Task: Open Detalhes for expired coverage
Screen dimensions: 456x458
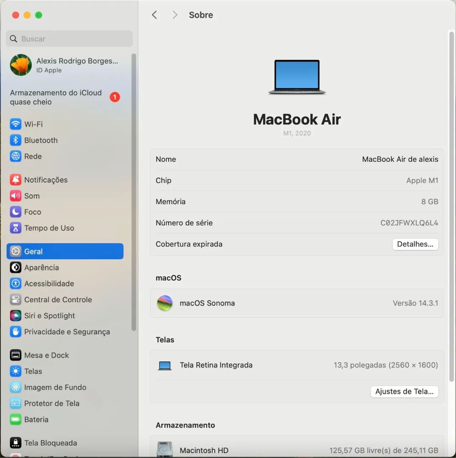Action: click(415, 244)
